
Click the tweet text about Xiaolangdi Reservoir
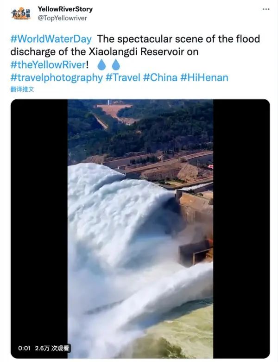click(135, 45)
